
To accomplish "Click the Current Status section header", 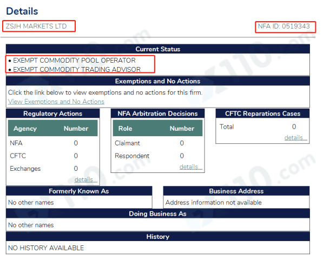I will click(158, 49).
